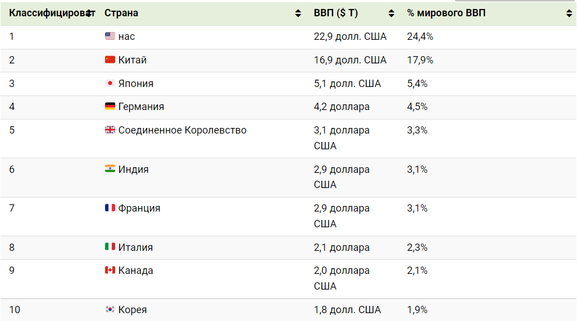This screenshot has width=577, height=321.
Task: Click the United States flag icon
Action: pyautogui.click(x=110, y=36)
